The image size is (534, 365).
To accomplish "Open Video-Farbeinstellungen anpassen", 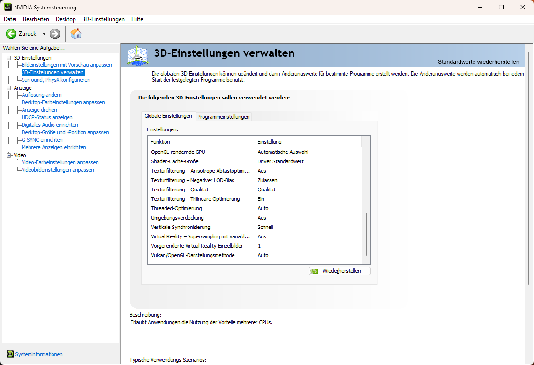I will coord(60,162).
